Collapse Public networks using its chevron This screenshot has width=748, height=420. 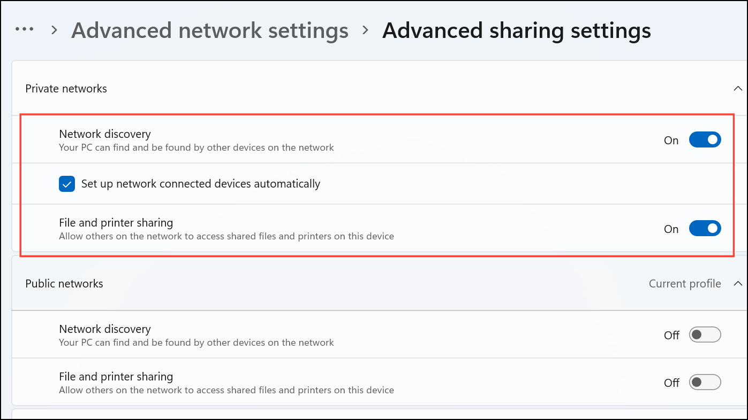point(738,284)
